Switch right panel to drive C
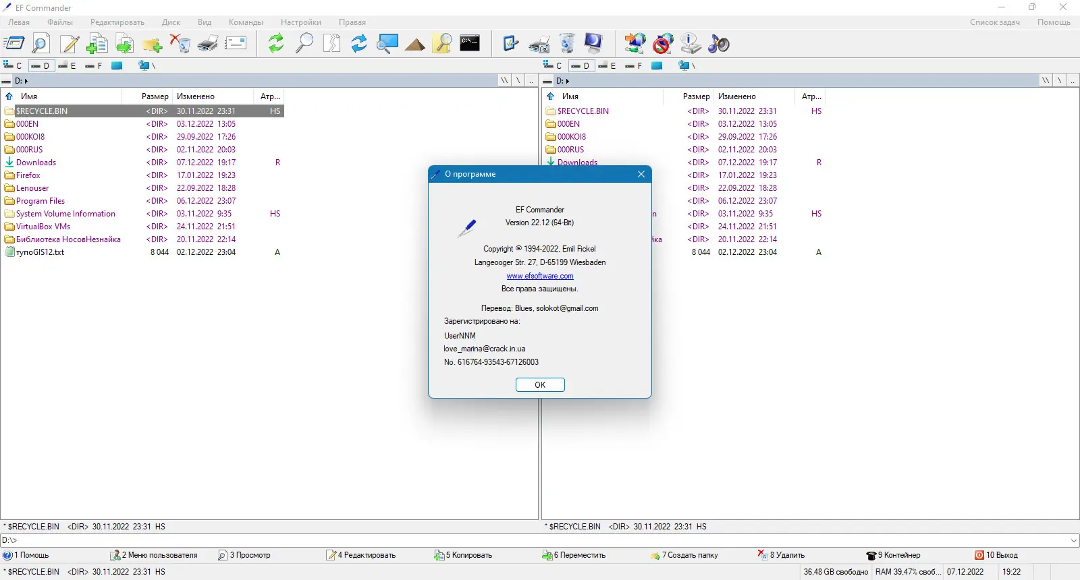The width and height of the screenshot is (1080, 580). (553, 65)
